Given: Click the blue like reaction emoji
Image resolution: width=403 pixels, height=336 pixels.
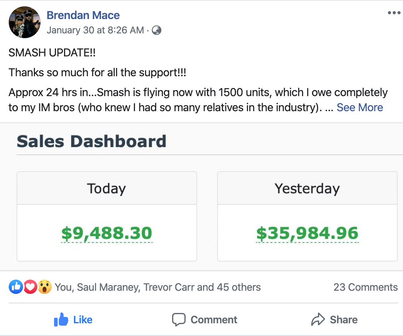Looking at the screenshot, I should pyautogui.click(x=16, y=287).
